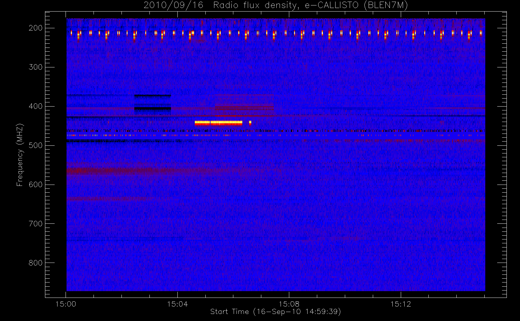The width and height of the screenshot is (520, 321).
Task: Click the 15:04 time tick label
Action: click(x=177, y=304)
